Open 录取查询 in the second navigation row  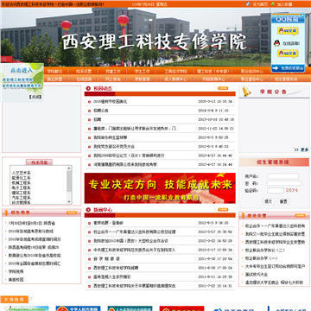tap(143, 79)
